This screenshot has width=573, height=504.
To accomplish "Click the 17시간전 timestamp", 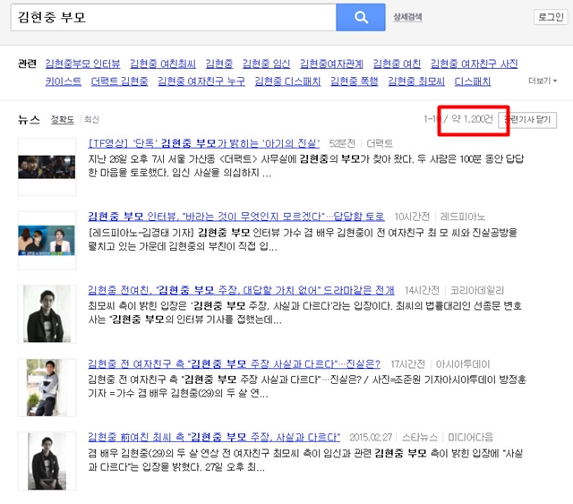I will coord(408,364).
